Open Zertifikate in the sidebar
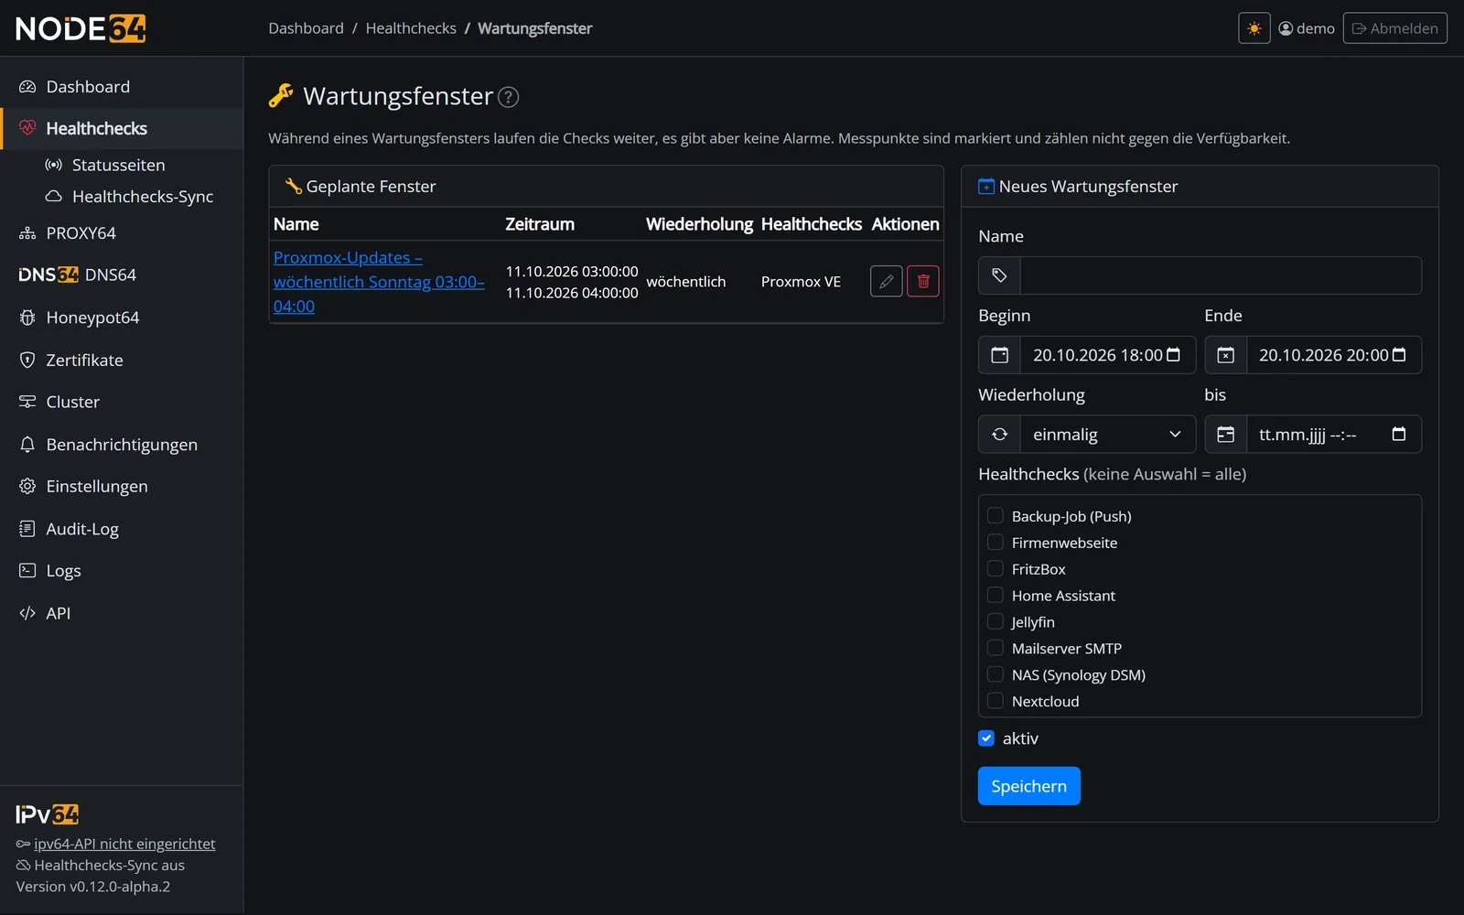The height and width of the screenshot is (915, 1464). point(122,361)
